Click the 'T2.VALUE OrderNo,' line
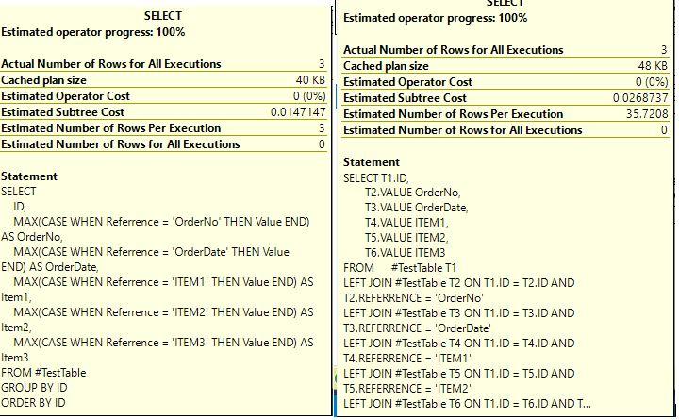 coord(413,193)
